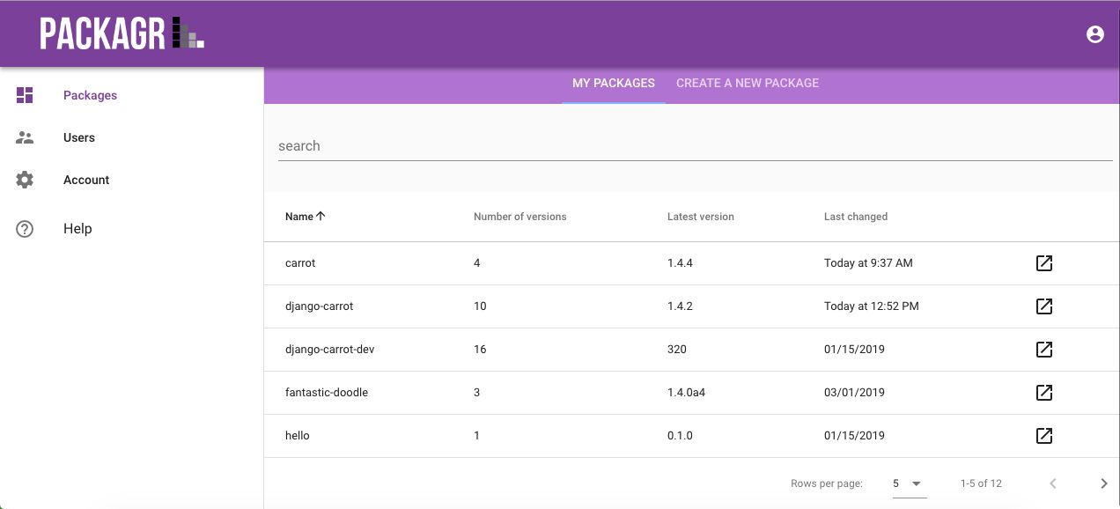Click the previous page arrow
Viewport: 1120px width, 509px height.
point(1052,483)
